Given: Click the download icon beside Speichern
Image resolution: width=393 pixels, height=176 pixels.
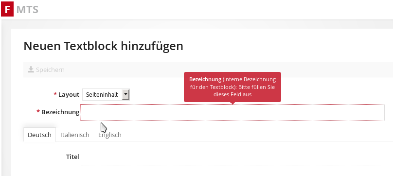Looking at the screenshot, I should click(31, 70).
